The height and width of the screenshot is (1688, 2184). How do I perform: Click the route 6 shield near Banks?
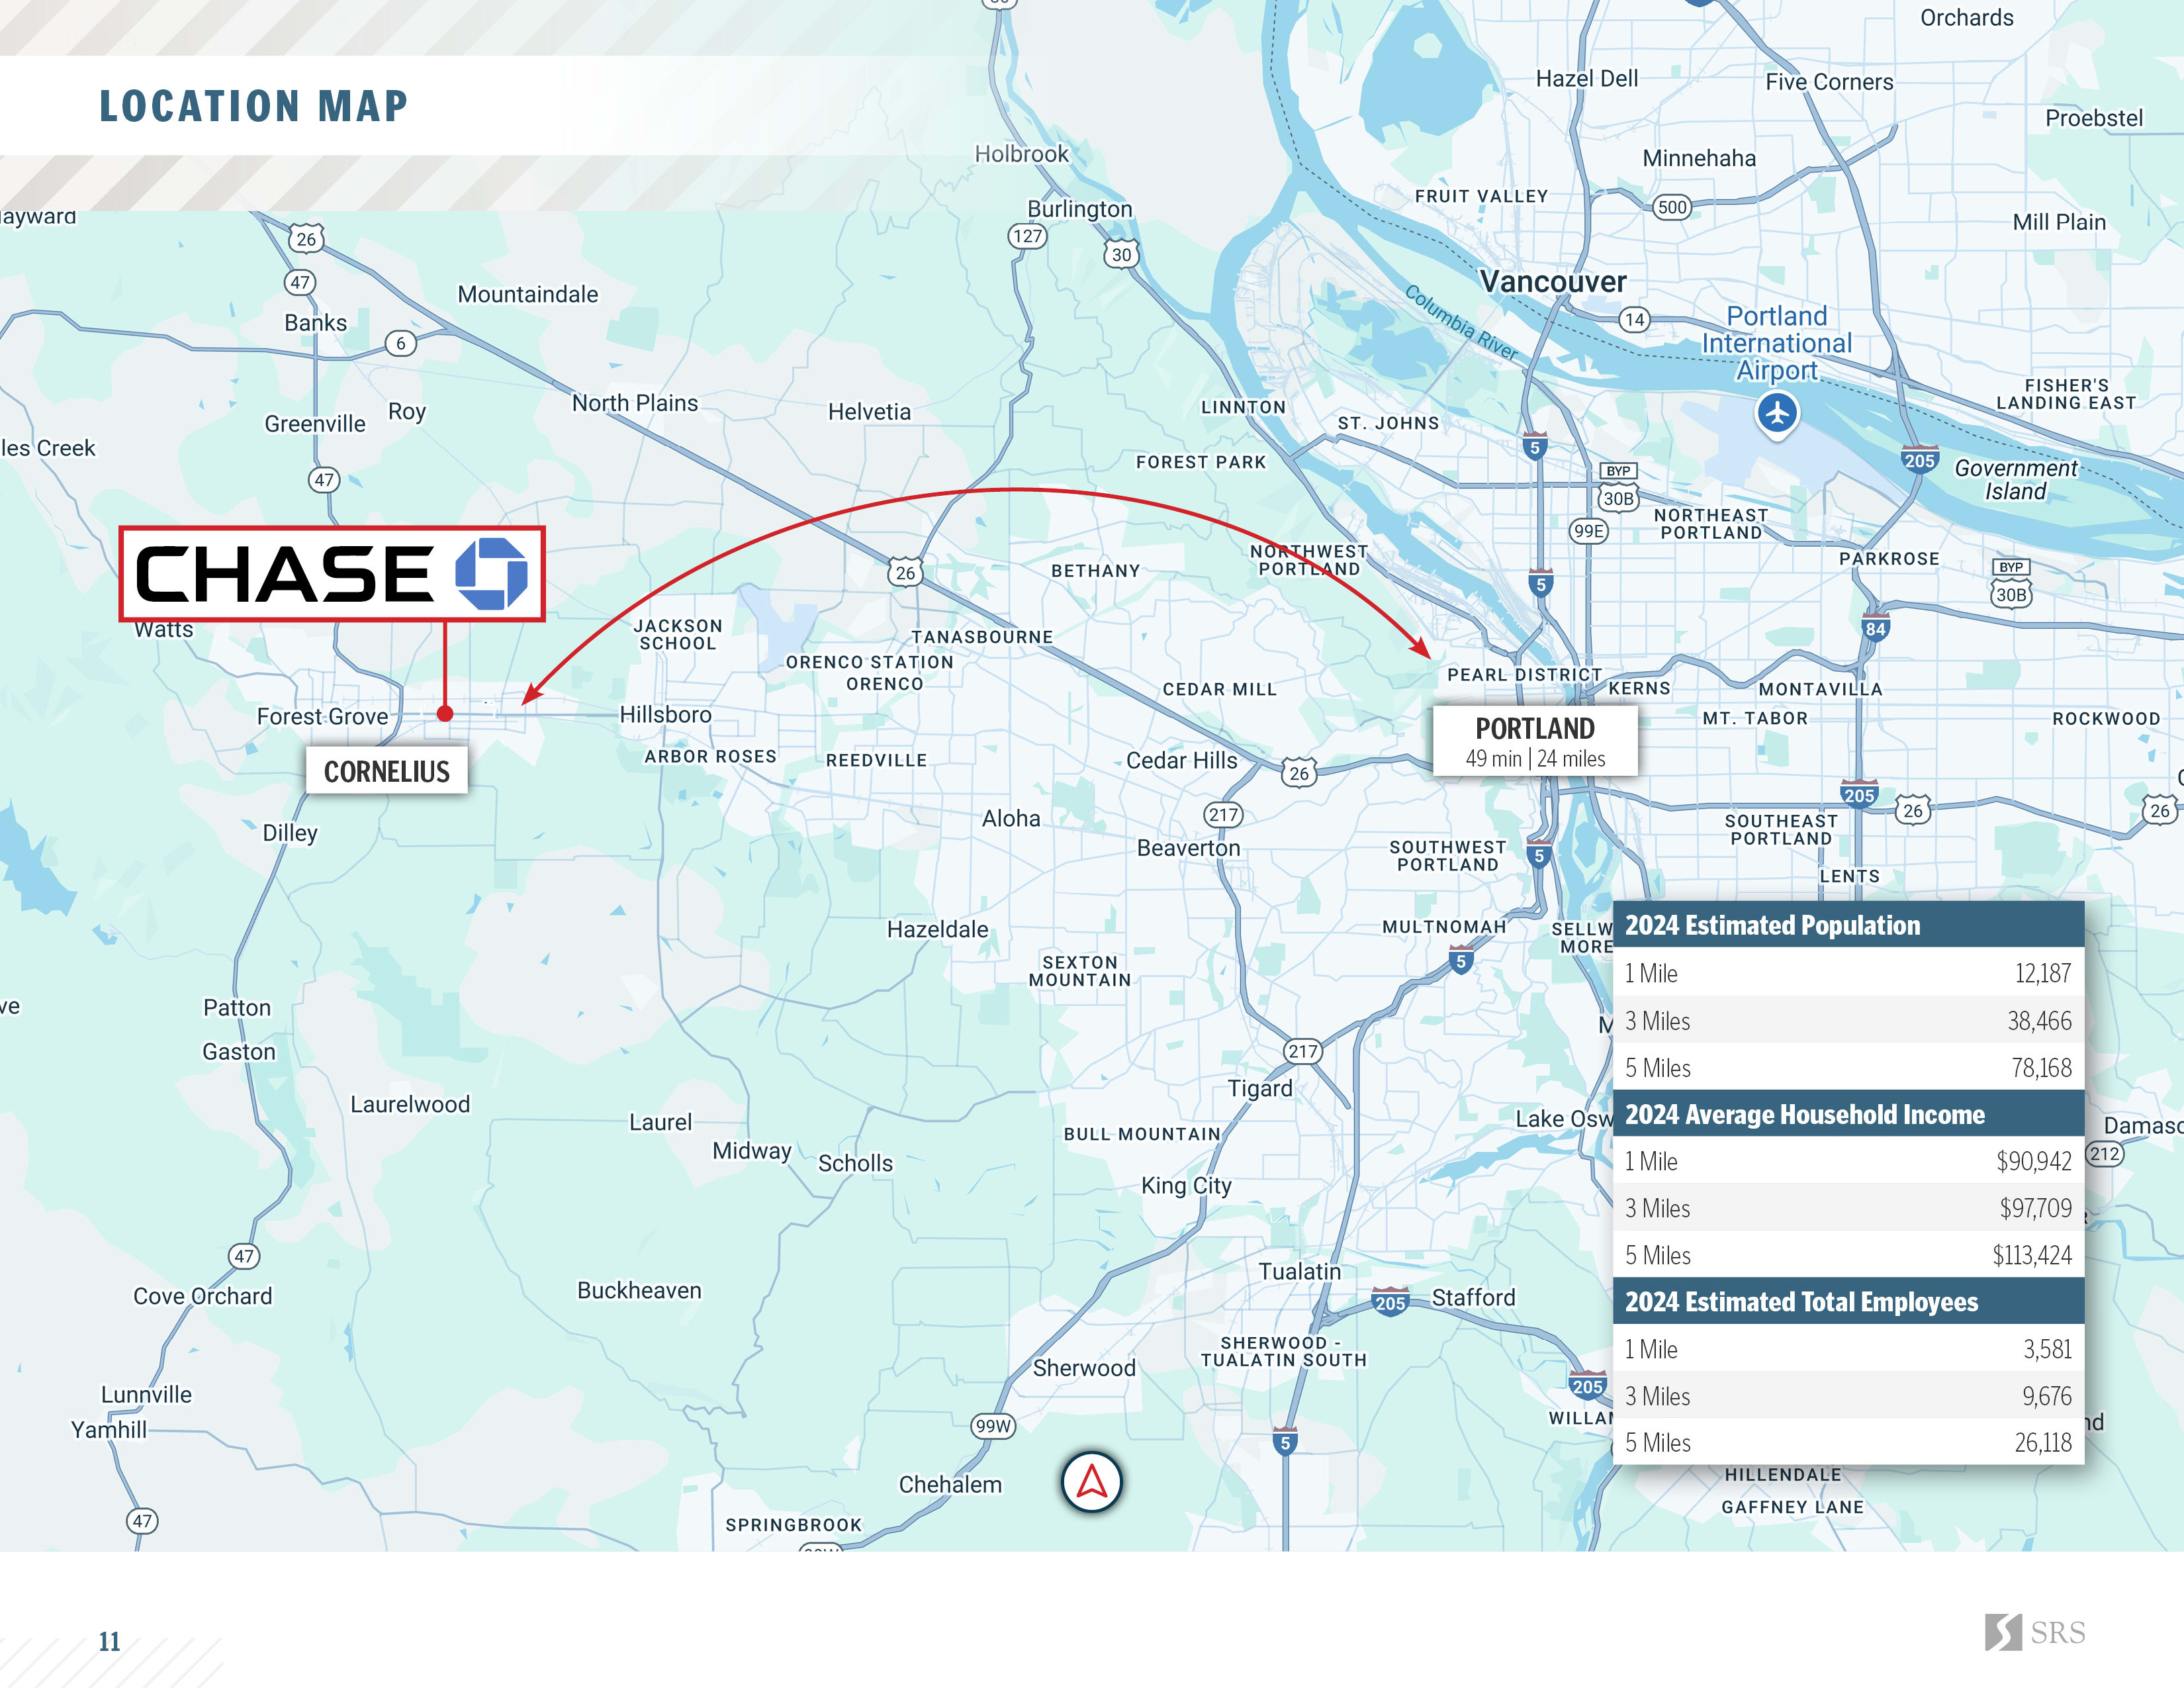(401, 343)
